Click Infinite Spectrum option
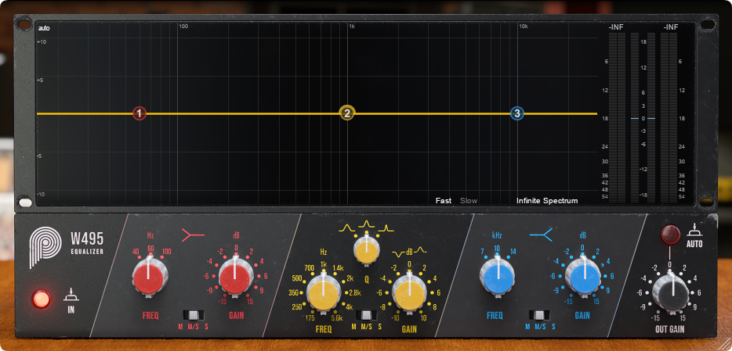732x351 pixels. pos(547,201)
